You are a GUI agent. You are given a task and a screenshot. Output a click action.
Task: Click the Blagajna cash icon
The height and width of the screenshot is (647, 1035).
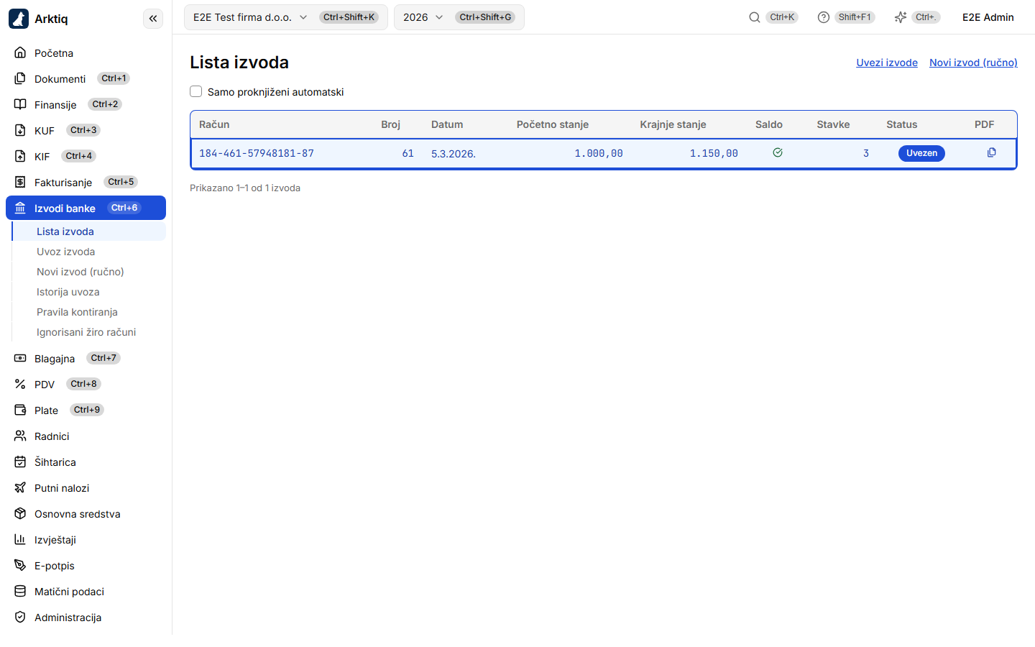click(x=20, y=358)
